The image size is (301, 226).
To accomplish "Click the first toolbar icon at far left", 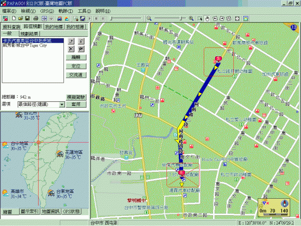I will (x=5, y=18).
